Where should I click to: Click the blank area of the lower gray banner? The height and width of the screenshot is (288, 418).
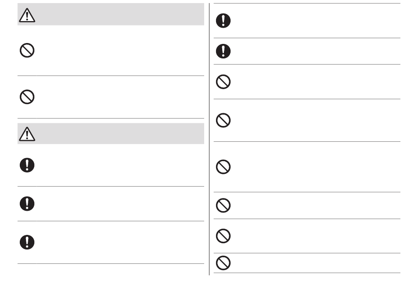(x=120, y=133)
